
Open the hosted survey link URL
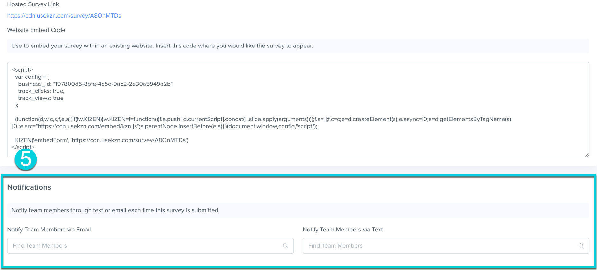(64, 16)
